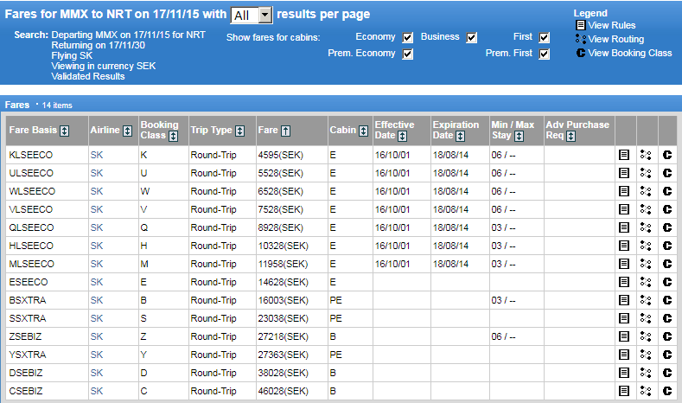View routing icon for ULSEECO fare

[646, 173]
